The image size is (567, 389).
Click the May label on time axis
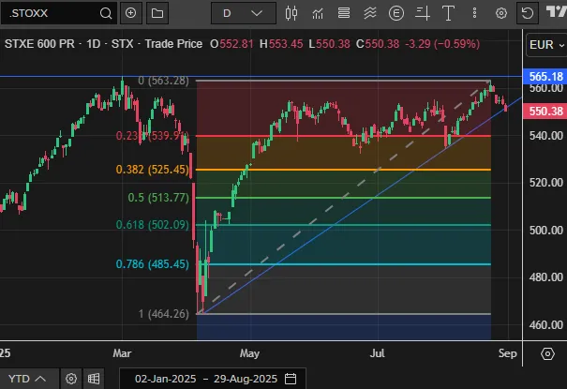coord(249,353)
